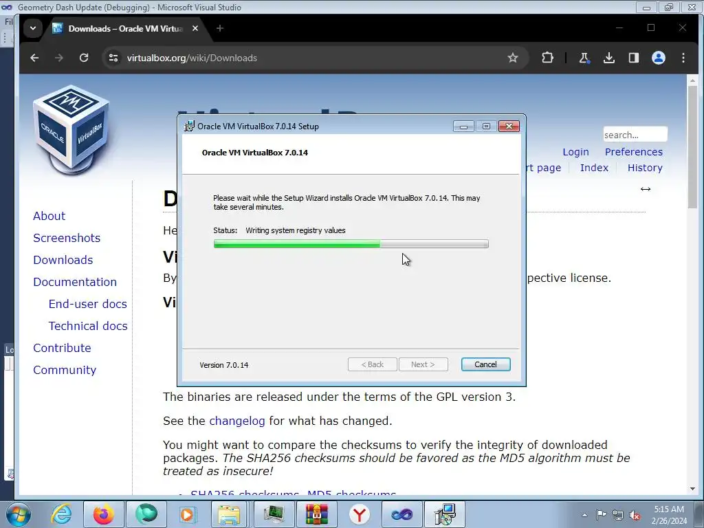The width and height of the screenshot is (704, 528).
Task: Open the Downloads sidebar link
Action: 63,260
